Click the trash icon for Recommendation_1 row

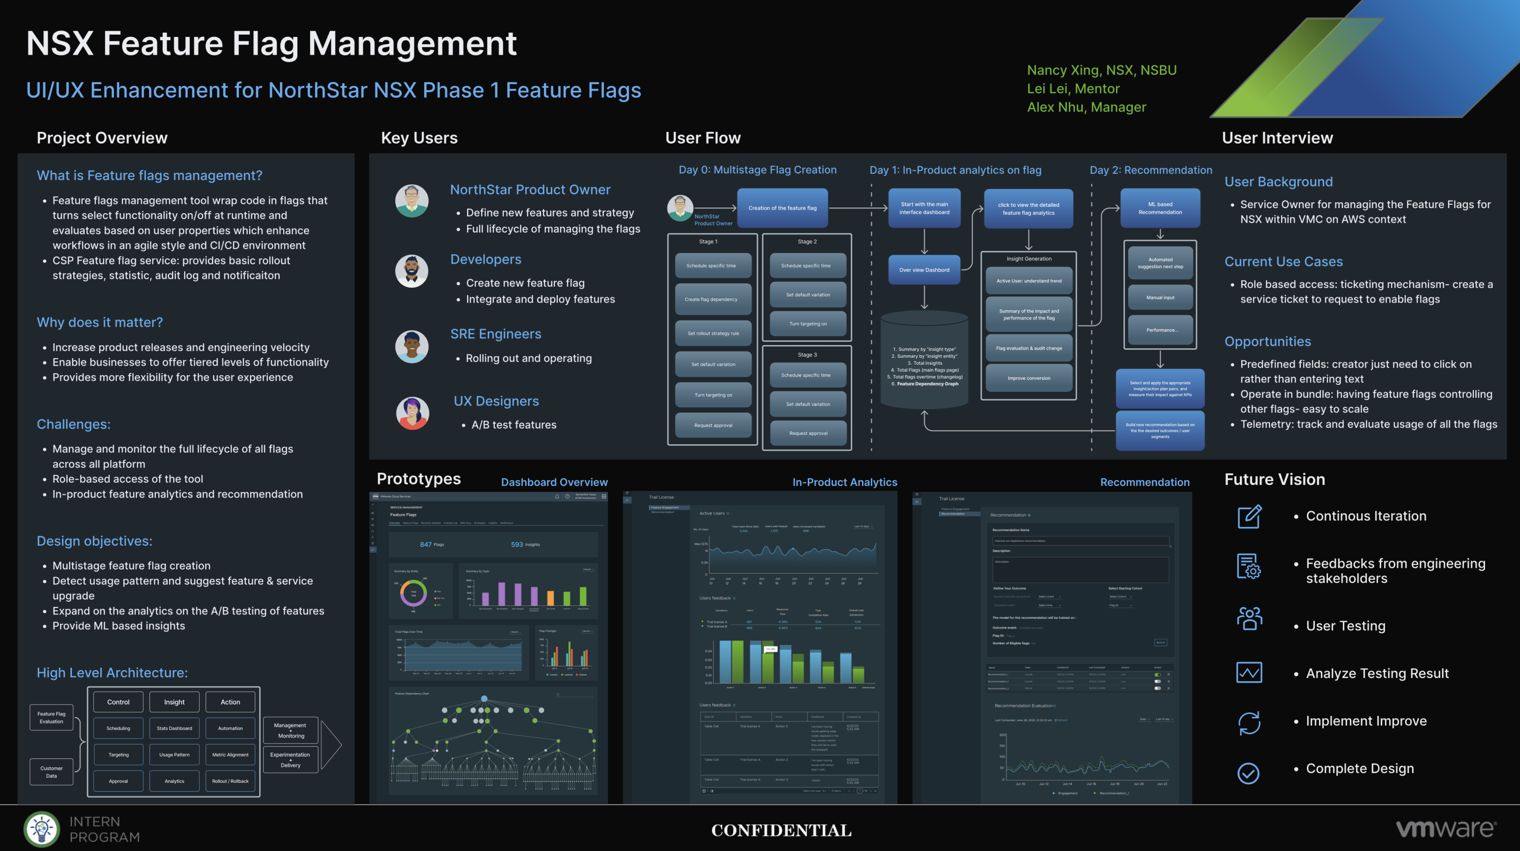pyautogui.click(x=1169, y=675)
